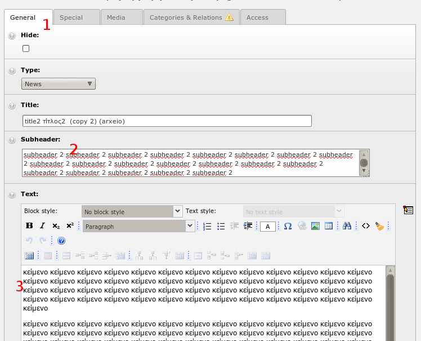
Task: Apply italic formatting
Action: (x=43, y=226)
